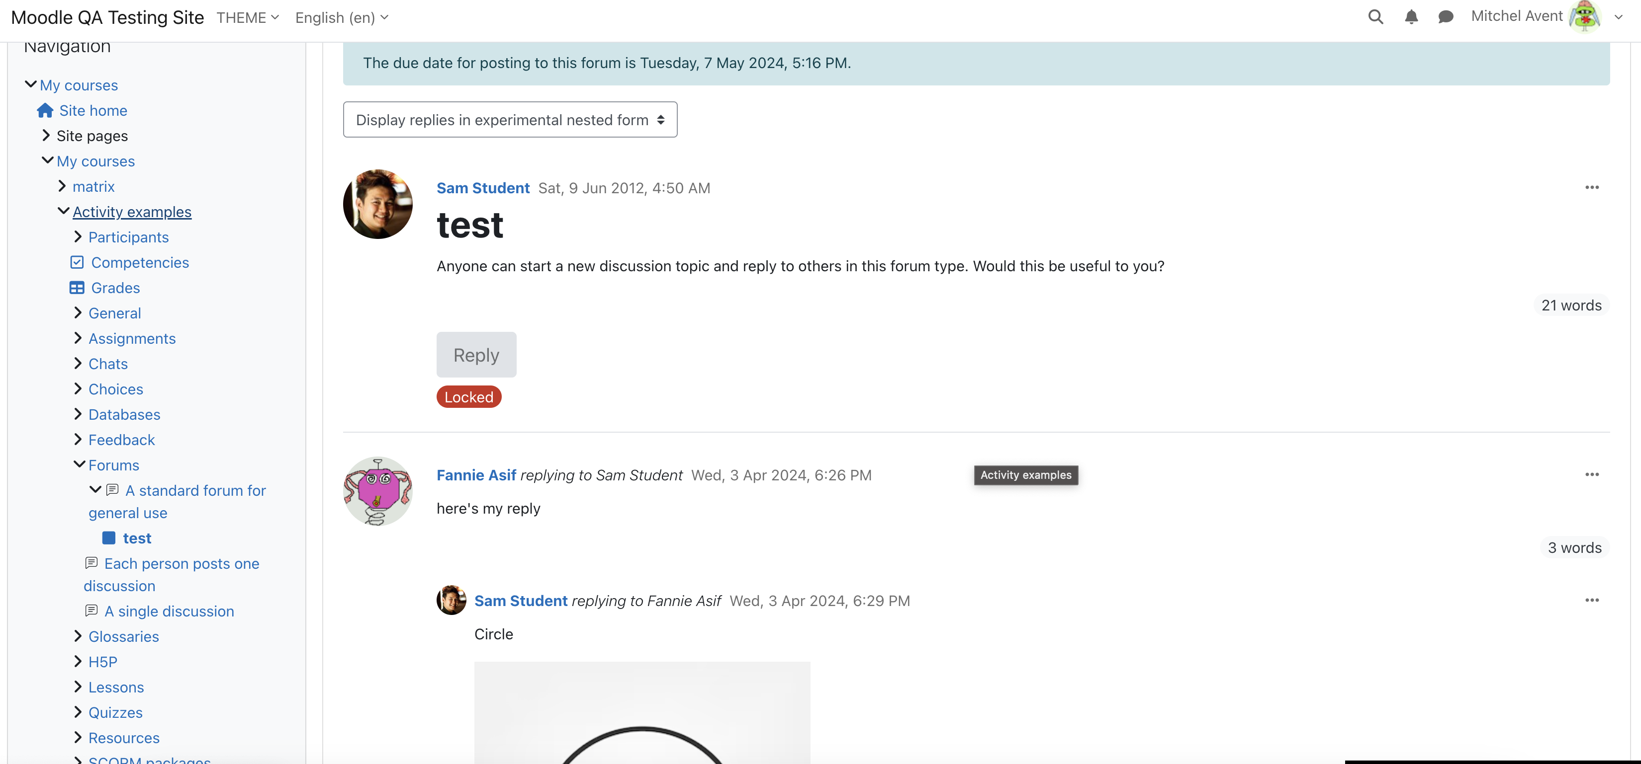The width and height of the screenshot is (1641, 764).
Task: Click the Circle image attachment
Action: 642,712
